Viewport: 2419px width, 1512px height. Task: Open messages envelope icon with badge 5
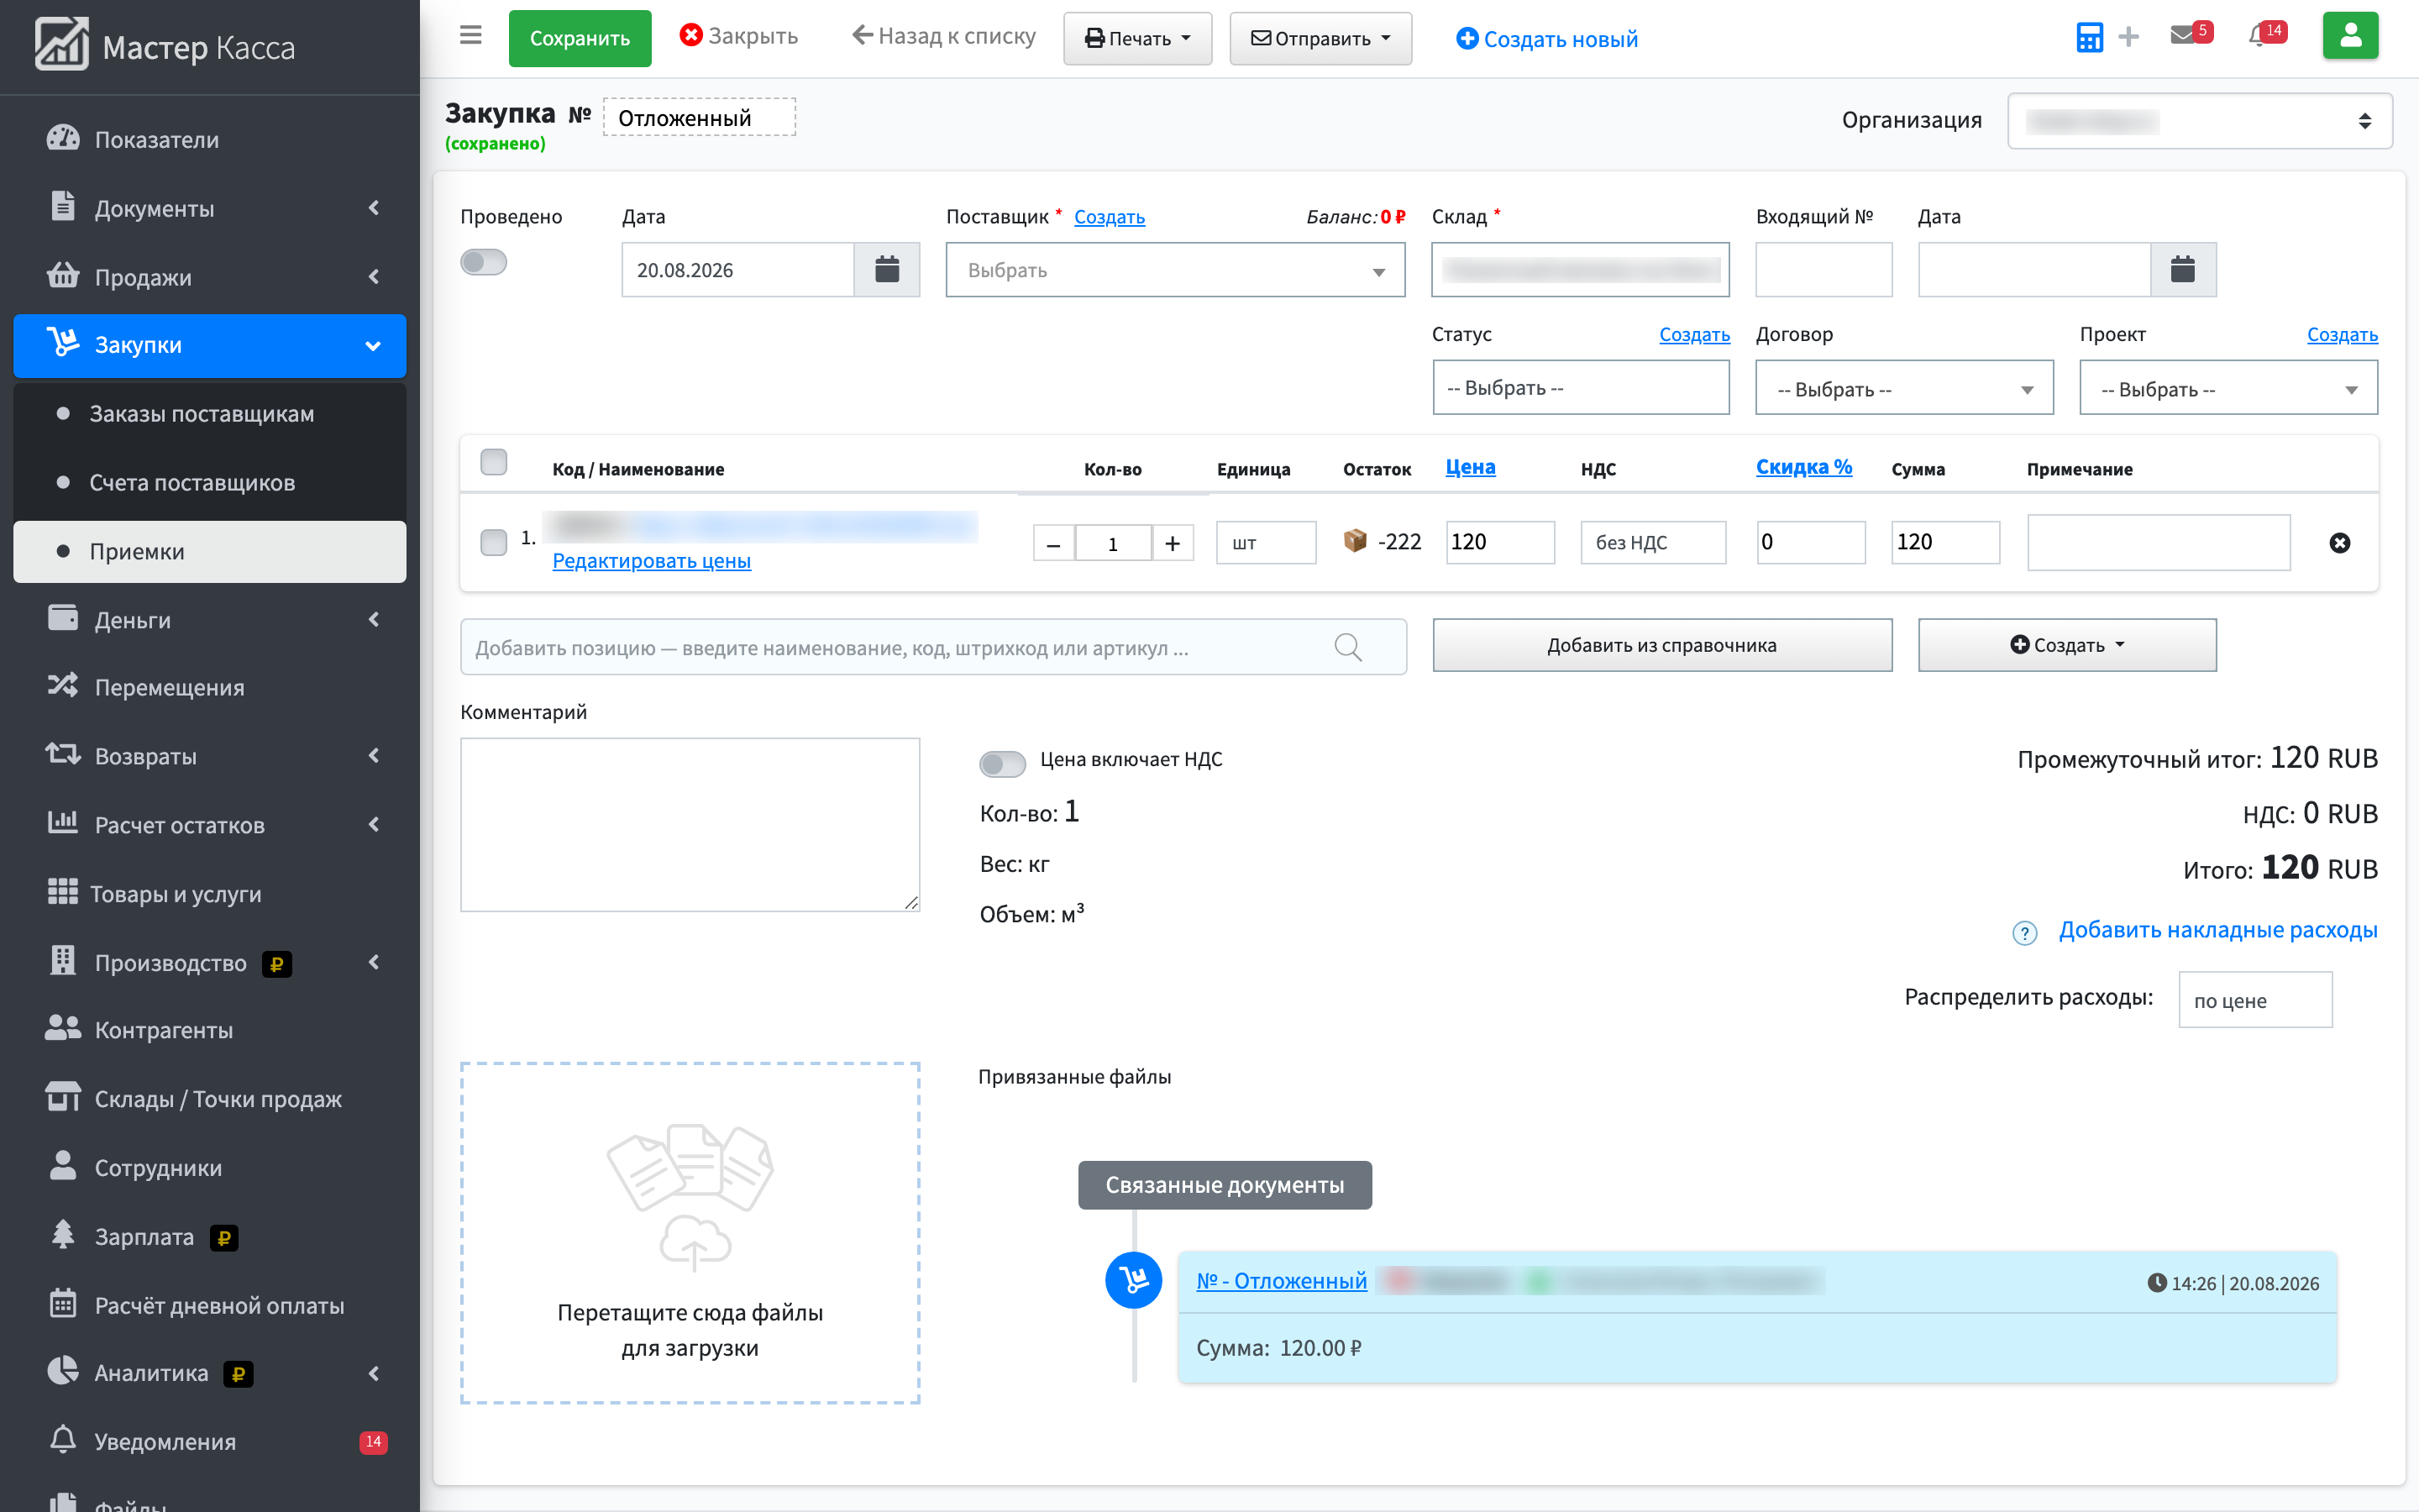[x=2191, y=35]
